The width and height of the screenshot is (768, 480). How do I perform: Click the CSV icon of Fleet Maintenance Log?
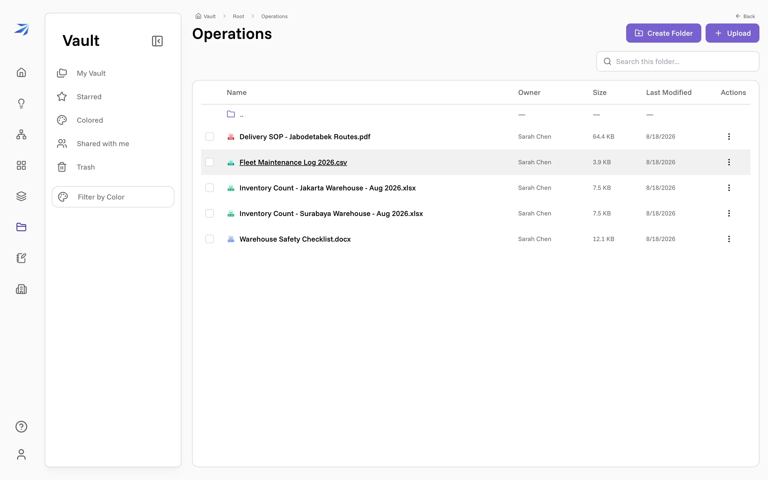231,162
